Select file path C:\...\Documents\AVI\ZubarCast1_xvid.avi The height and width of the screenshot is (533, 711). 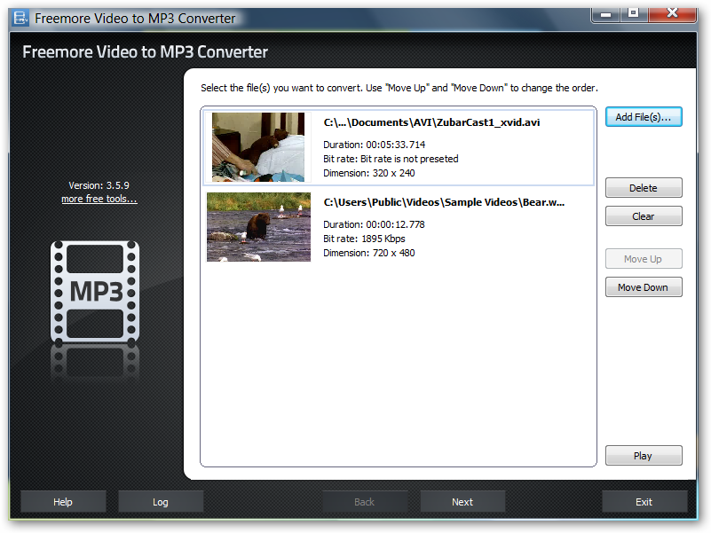click(x=431, y=122)
